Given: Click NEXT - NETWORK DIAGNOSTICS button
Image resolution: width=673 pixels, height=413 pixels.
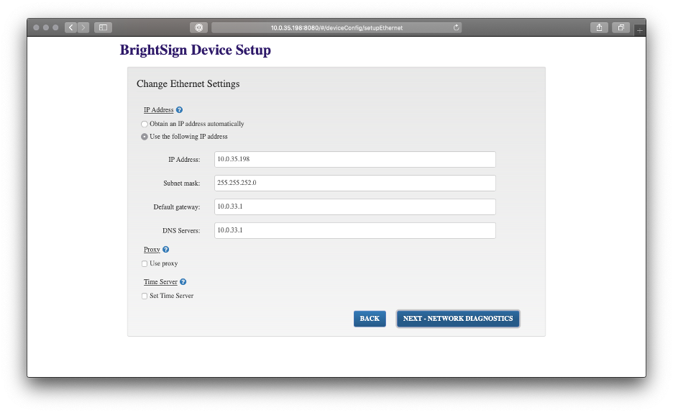Looking at the screenshot, I should pyautogui.click(x=458, y=319).
